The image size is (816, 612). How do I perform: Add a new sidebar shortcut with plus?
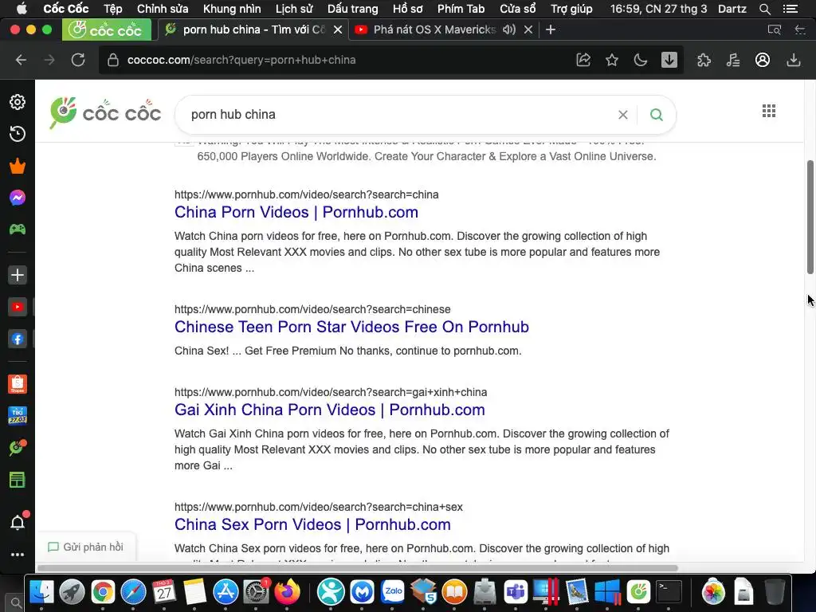18,275
